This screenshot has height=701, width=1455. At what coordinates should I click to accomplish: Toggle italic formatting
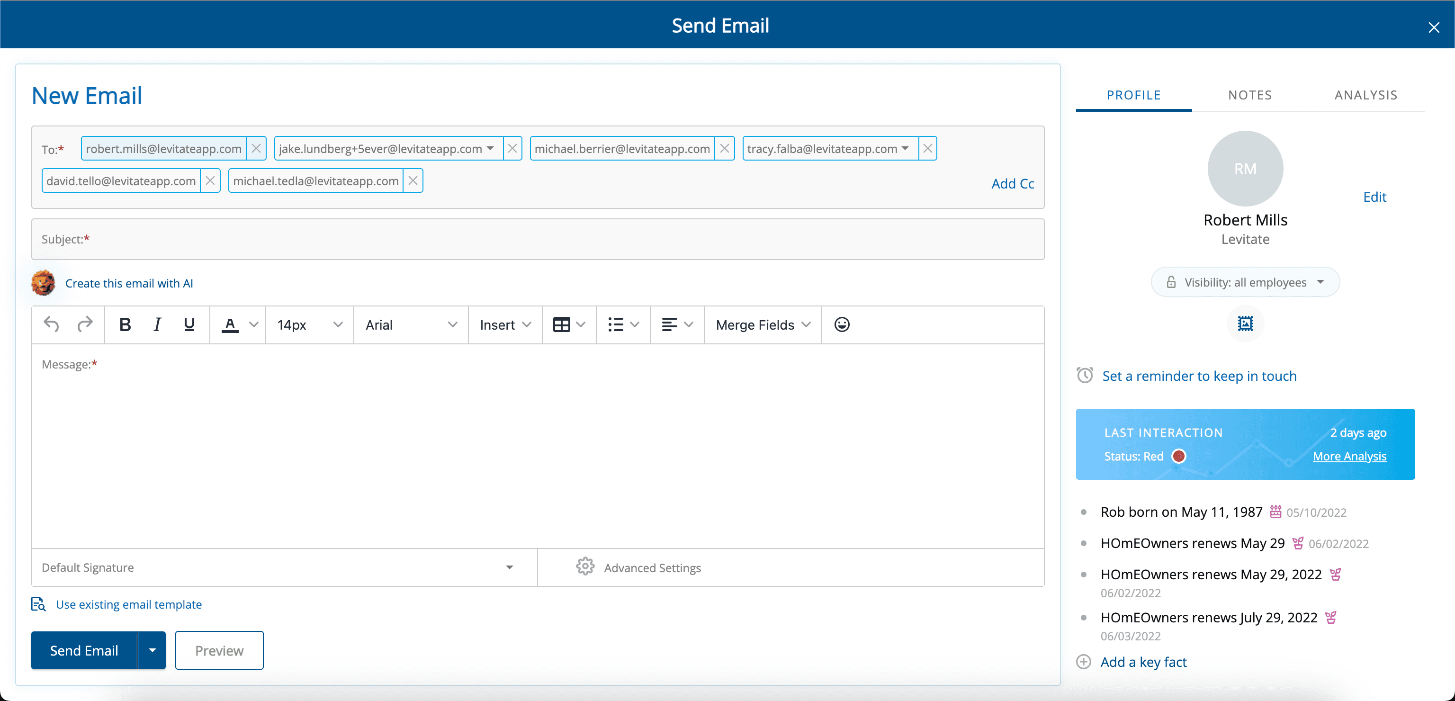pyautogui.click(x=157, y=324)
